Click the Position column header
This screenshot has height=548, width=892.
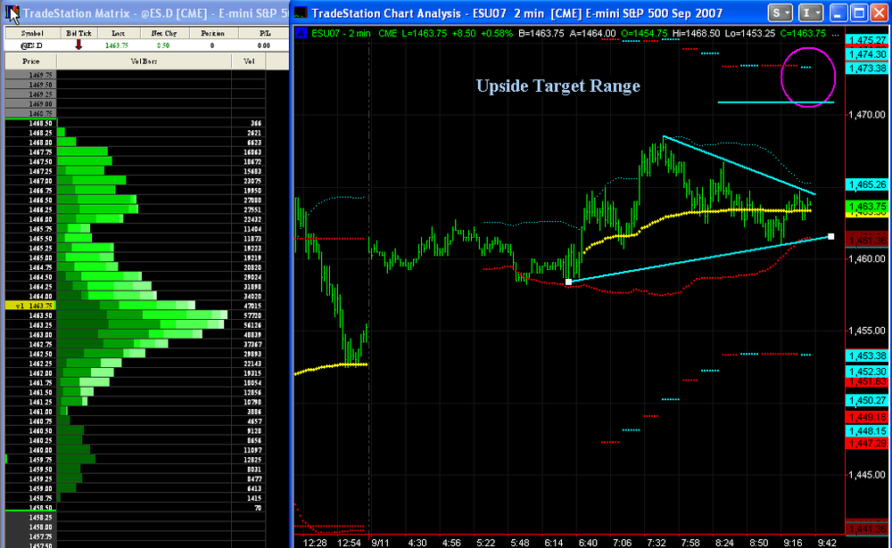point(213,34)
